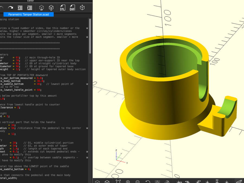The image size is (244, 183).
Task: Click the View All icon below viewport
Action: point(118,181)
